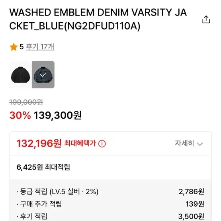Image resolution: width=221 pixels, height=221 pixels.
Task: Open the 후기 17개 reviews link
Action: tap(40, 47)
